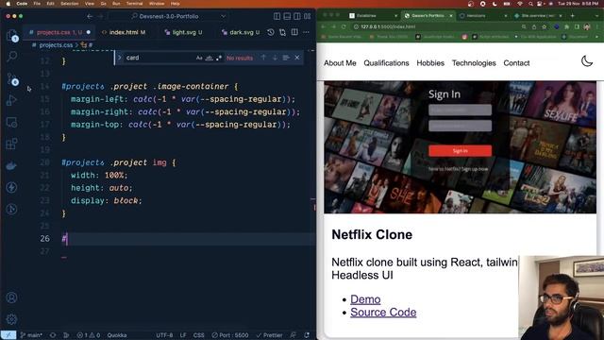Image resolution: width=604 pixels, height=340 pixels.
Task: Open the Qualifications nav link
Action: (x=386, y=63)
